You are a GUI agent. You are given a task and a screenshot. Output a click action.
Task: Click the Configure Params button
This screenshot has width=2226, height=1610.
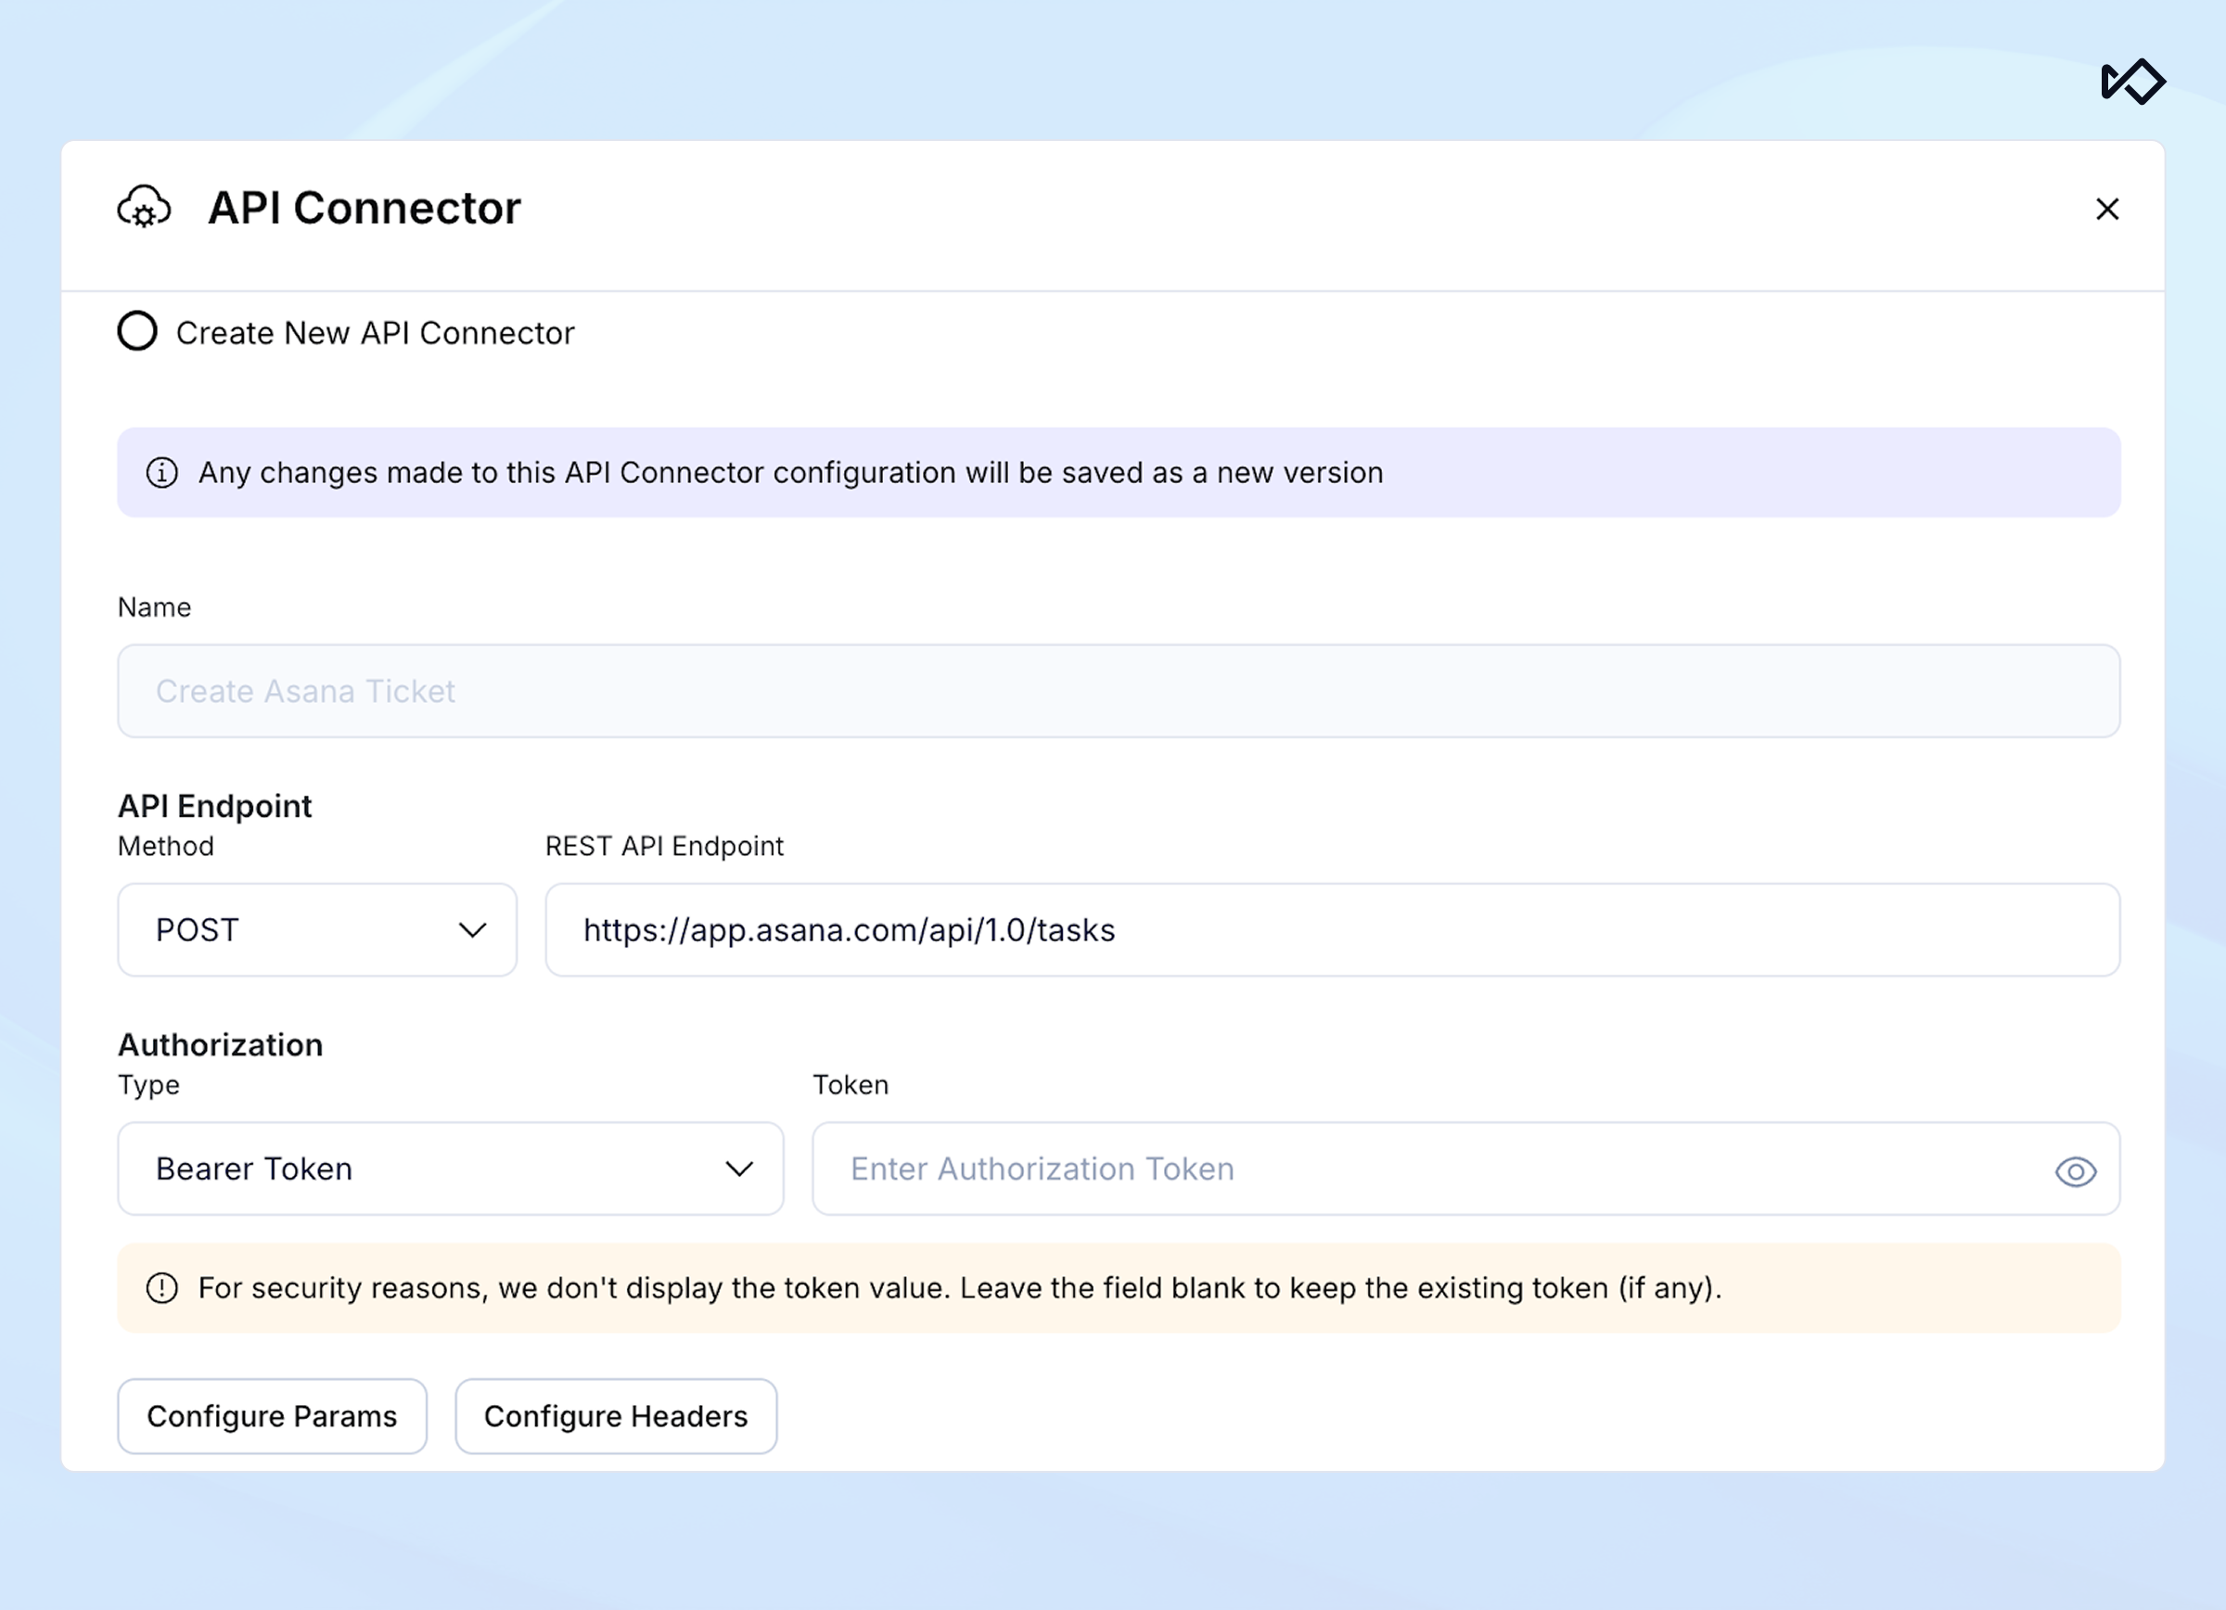click(x=272, y=1416)
